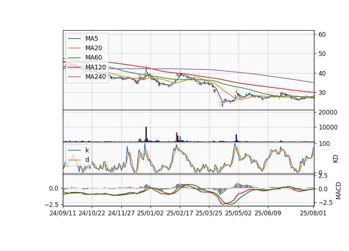Click the MA120 legend label
The width and height of the screenshot is (349, 251).
coord(96,67)
